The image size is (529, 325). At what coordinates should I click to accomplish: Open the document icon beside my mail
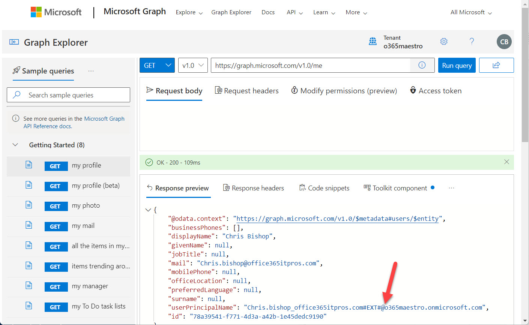click(29, 225)
